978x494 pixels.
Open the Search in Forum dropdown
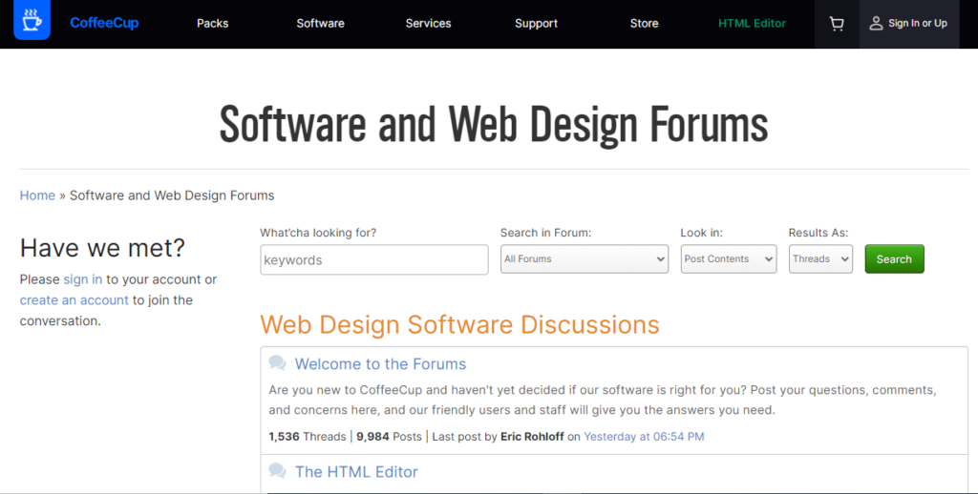pyautogui.click(x=585, y=259)
